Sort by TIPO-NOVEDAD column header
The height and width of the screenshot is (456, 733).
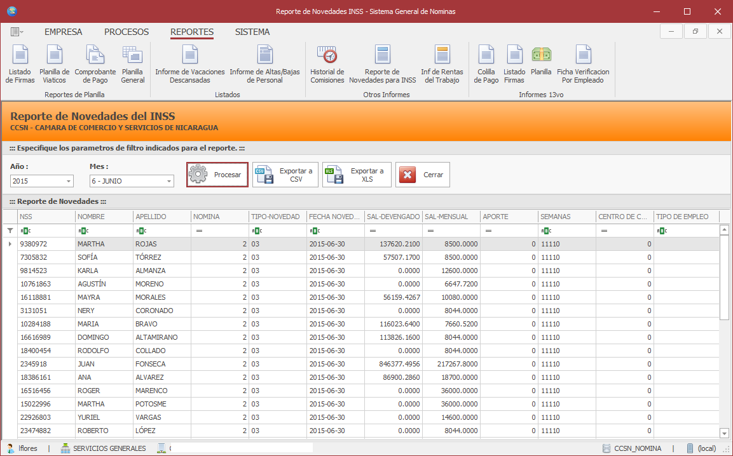tap(278, 217)
